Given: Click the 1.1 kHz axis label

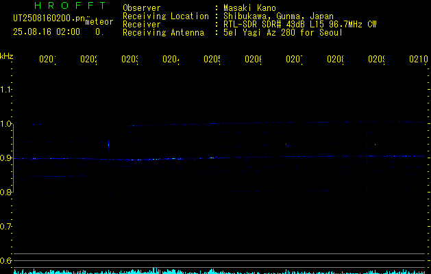Looking at the screenshot, I should point(5,90).
